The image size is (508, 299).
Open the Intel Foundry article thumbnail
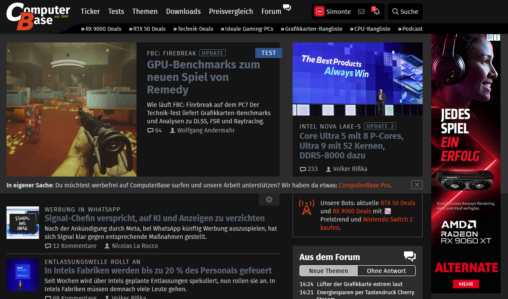click(x=23, y=275)
